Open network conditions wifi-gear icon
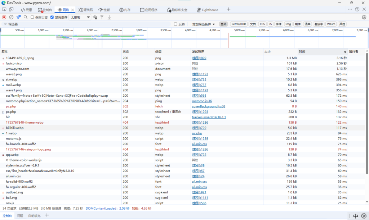 click(x=95, y=17)
